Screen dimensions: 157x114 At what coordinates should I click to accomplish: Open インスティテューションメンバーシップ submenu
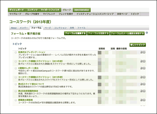tap(95, 14)
